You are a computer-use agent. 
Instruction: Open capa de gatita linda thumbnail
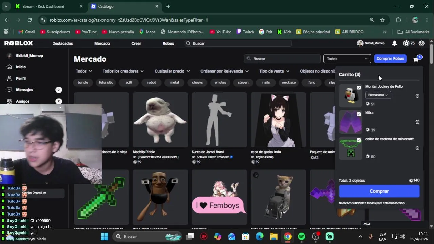(278, 120)
